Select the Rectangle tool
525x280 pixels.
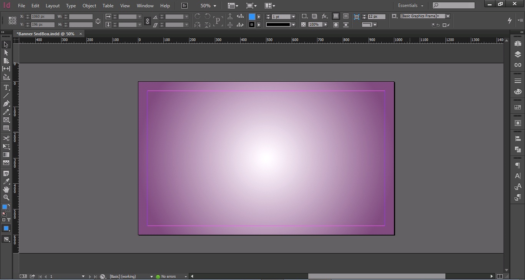click(x=6, y=128)
